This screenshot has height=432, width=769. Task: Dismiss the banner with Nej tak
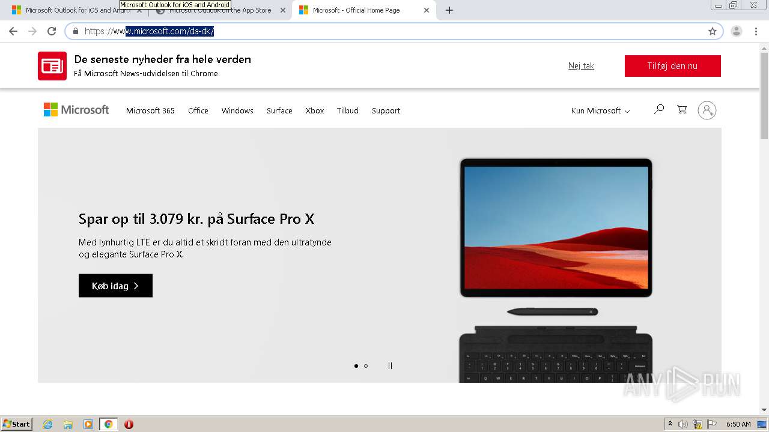581,66
